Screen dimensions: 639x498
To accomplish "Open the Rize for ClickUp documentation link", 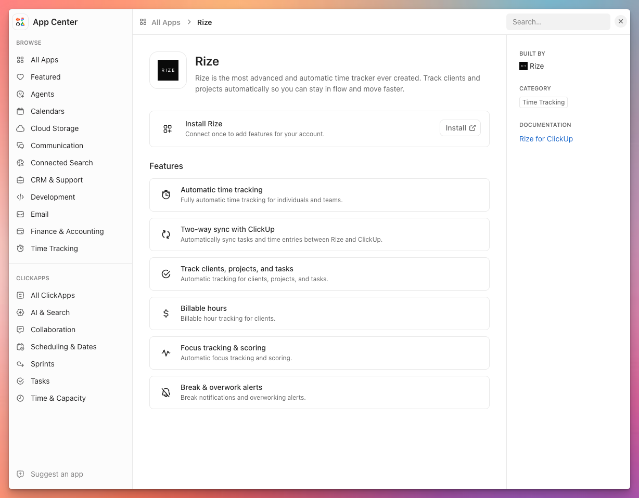I will point(546,139).
